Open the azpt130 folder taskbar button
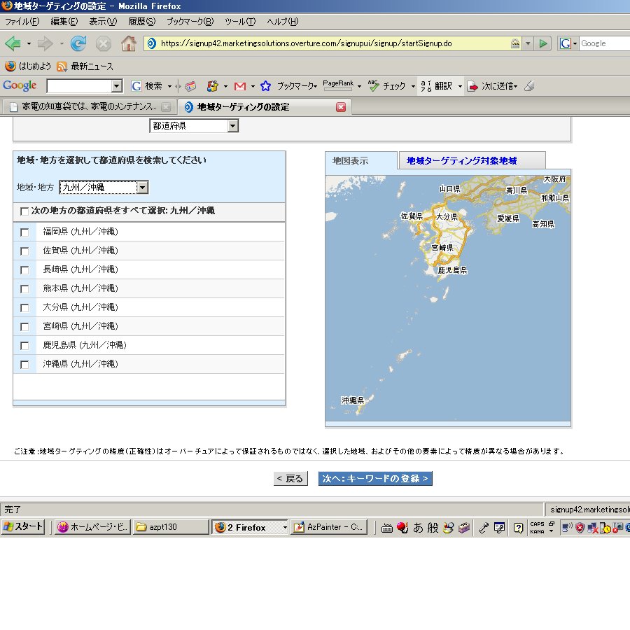Screen dimensions: 630x630 coord(171,526)
